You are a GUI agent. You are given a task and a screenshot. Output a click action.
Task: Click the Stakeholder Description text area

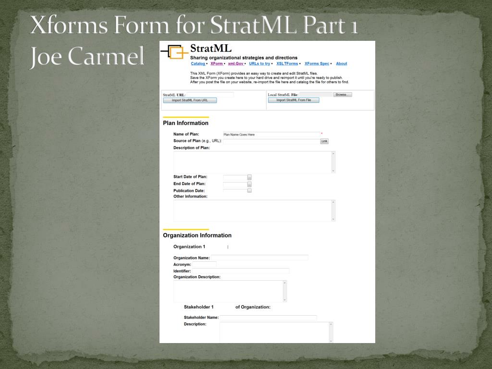274,332
